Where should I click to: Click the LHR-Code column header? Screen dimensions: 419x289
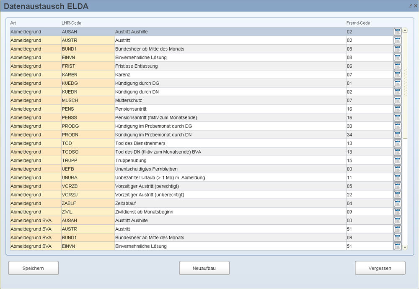[71, 23]
